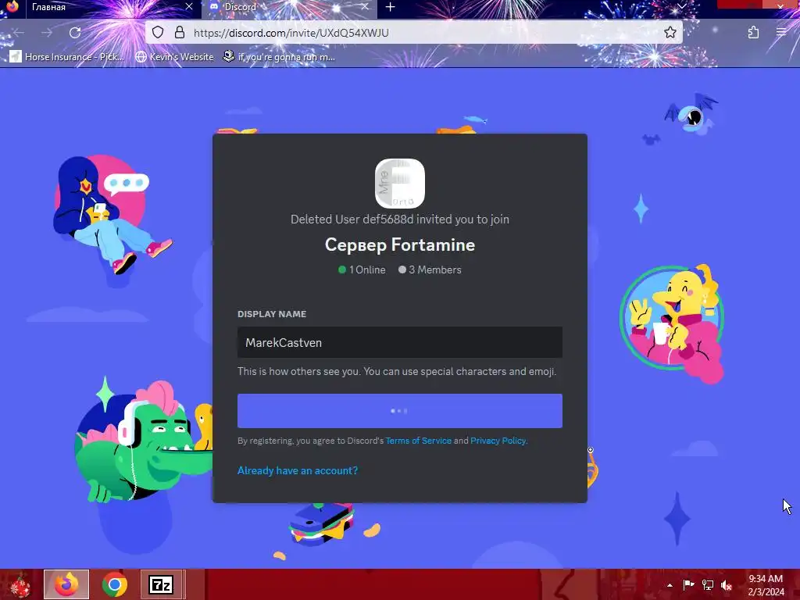Open the network tray icon
Screen dimensions: 800x600
pyautogui.click(x=708, y=585)
